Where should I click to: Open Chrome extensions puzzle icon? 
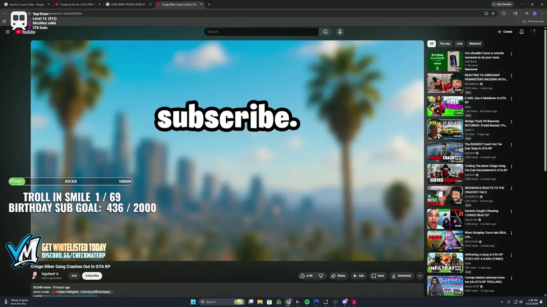[x=504, y=13]
